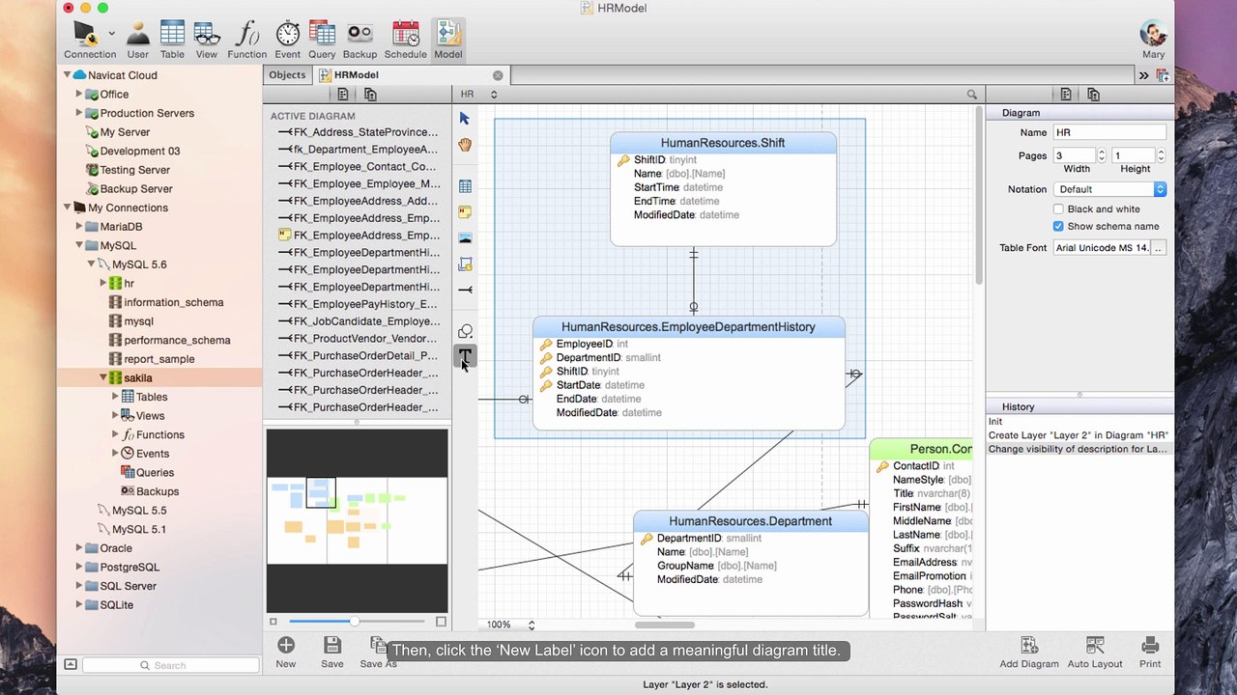Viewport: 1237px width, 695px height.
Task: Expand the Production Servers folder
Action: 79,113
